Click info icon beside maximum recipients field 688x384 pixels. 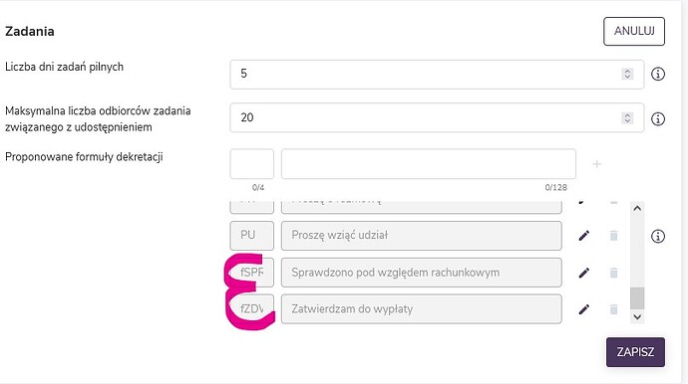(657, 118)
